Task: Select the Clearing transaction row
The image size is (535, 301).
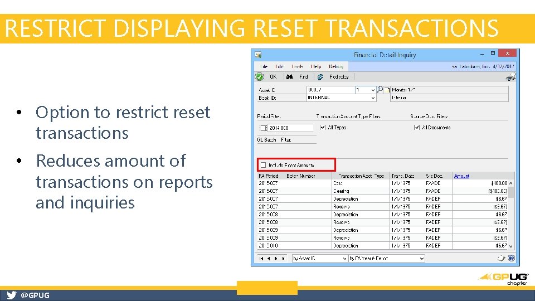Action: point(382,191)
